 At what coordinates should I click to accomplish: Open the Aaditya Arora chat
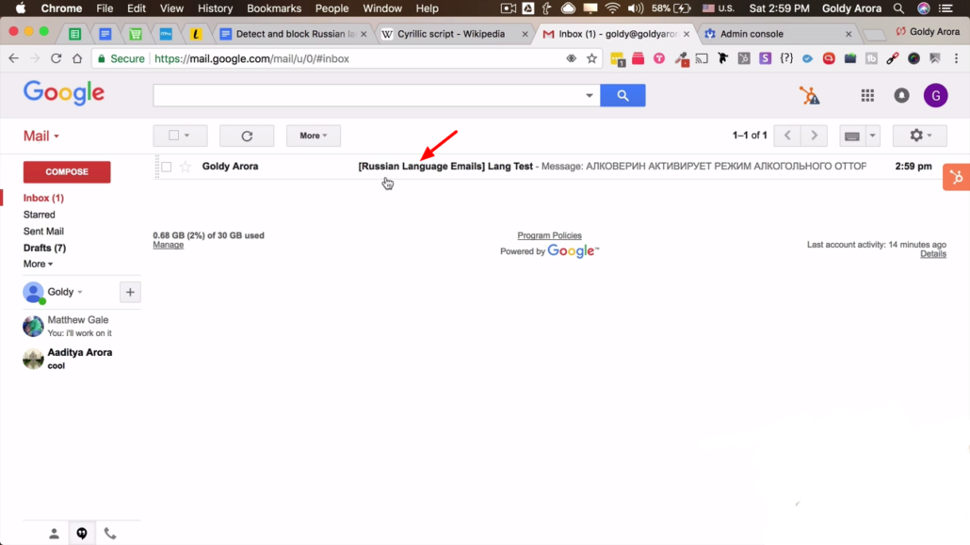pos(81,359)
